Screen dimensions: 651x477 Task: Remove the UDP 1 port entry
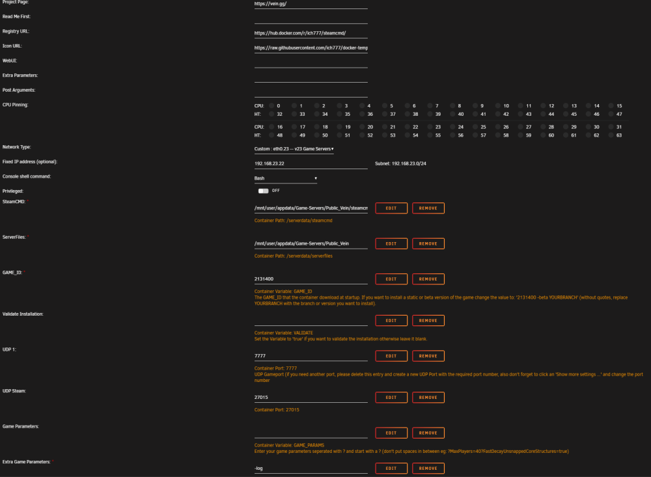[x=428, y=356]
